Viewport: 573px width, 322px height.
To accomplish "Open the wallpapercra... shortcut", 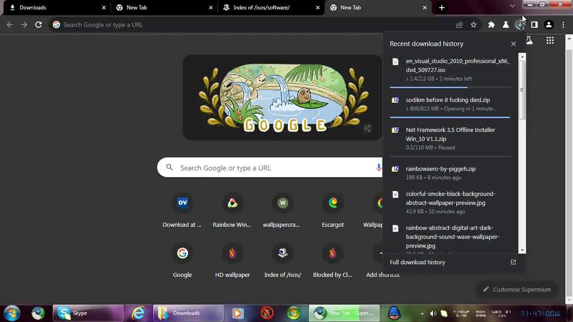I will pyautogui.click(x=282, y=211).
